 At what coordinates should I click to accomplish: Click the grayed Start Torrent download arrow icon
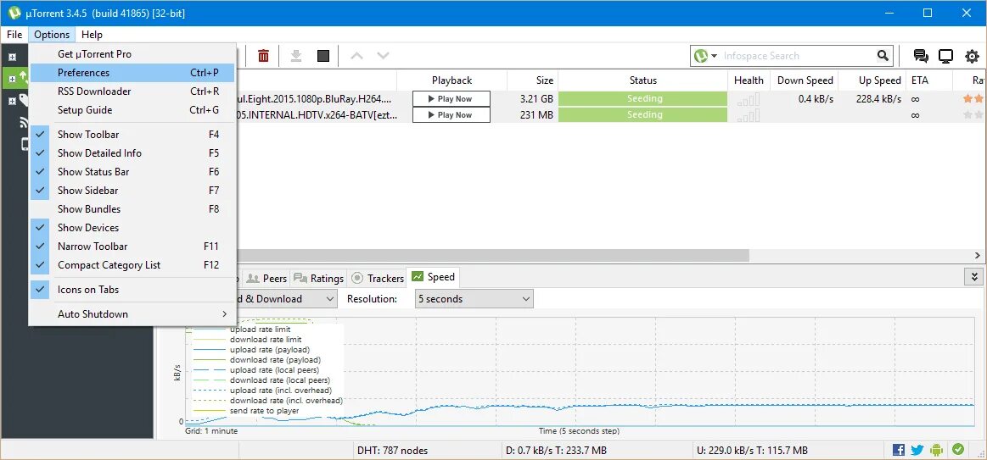coord(296,56)
